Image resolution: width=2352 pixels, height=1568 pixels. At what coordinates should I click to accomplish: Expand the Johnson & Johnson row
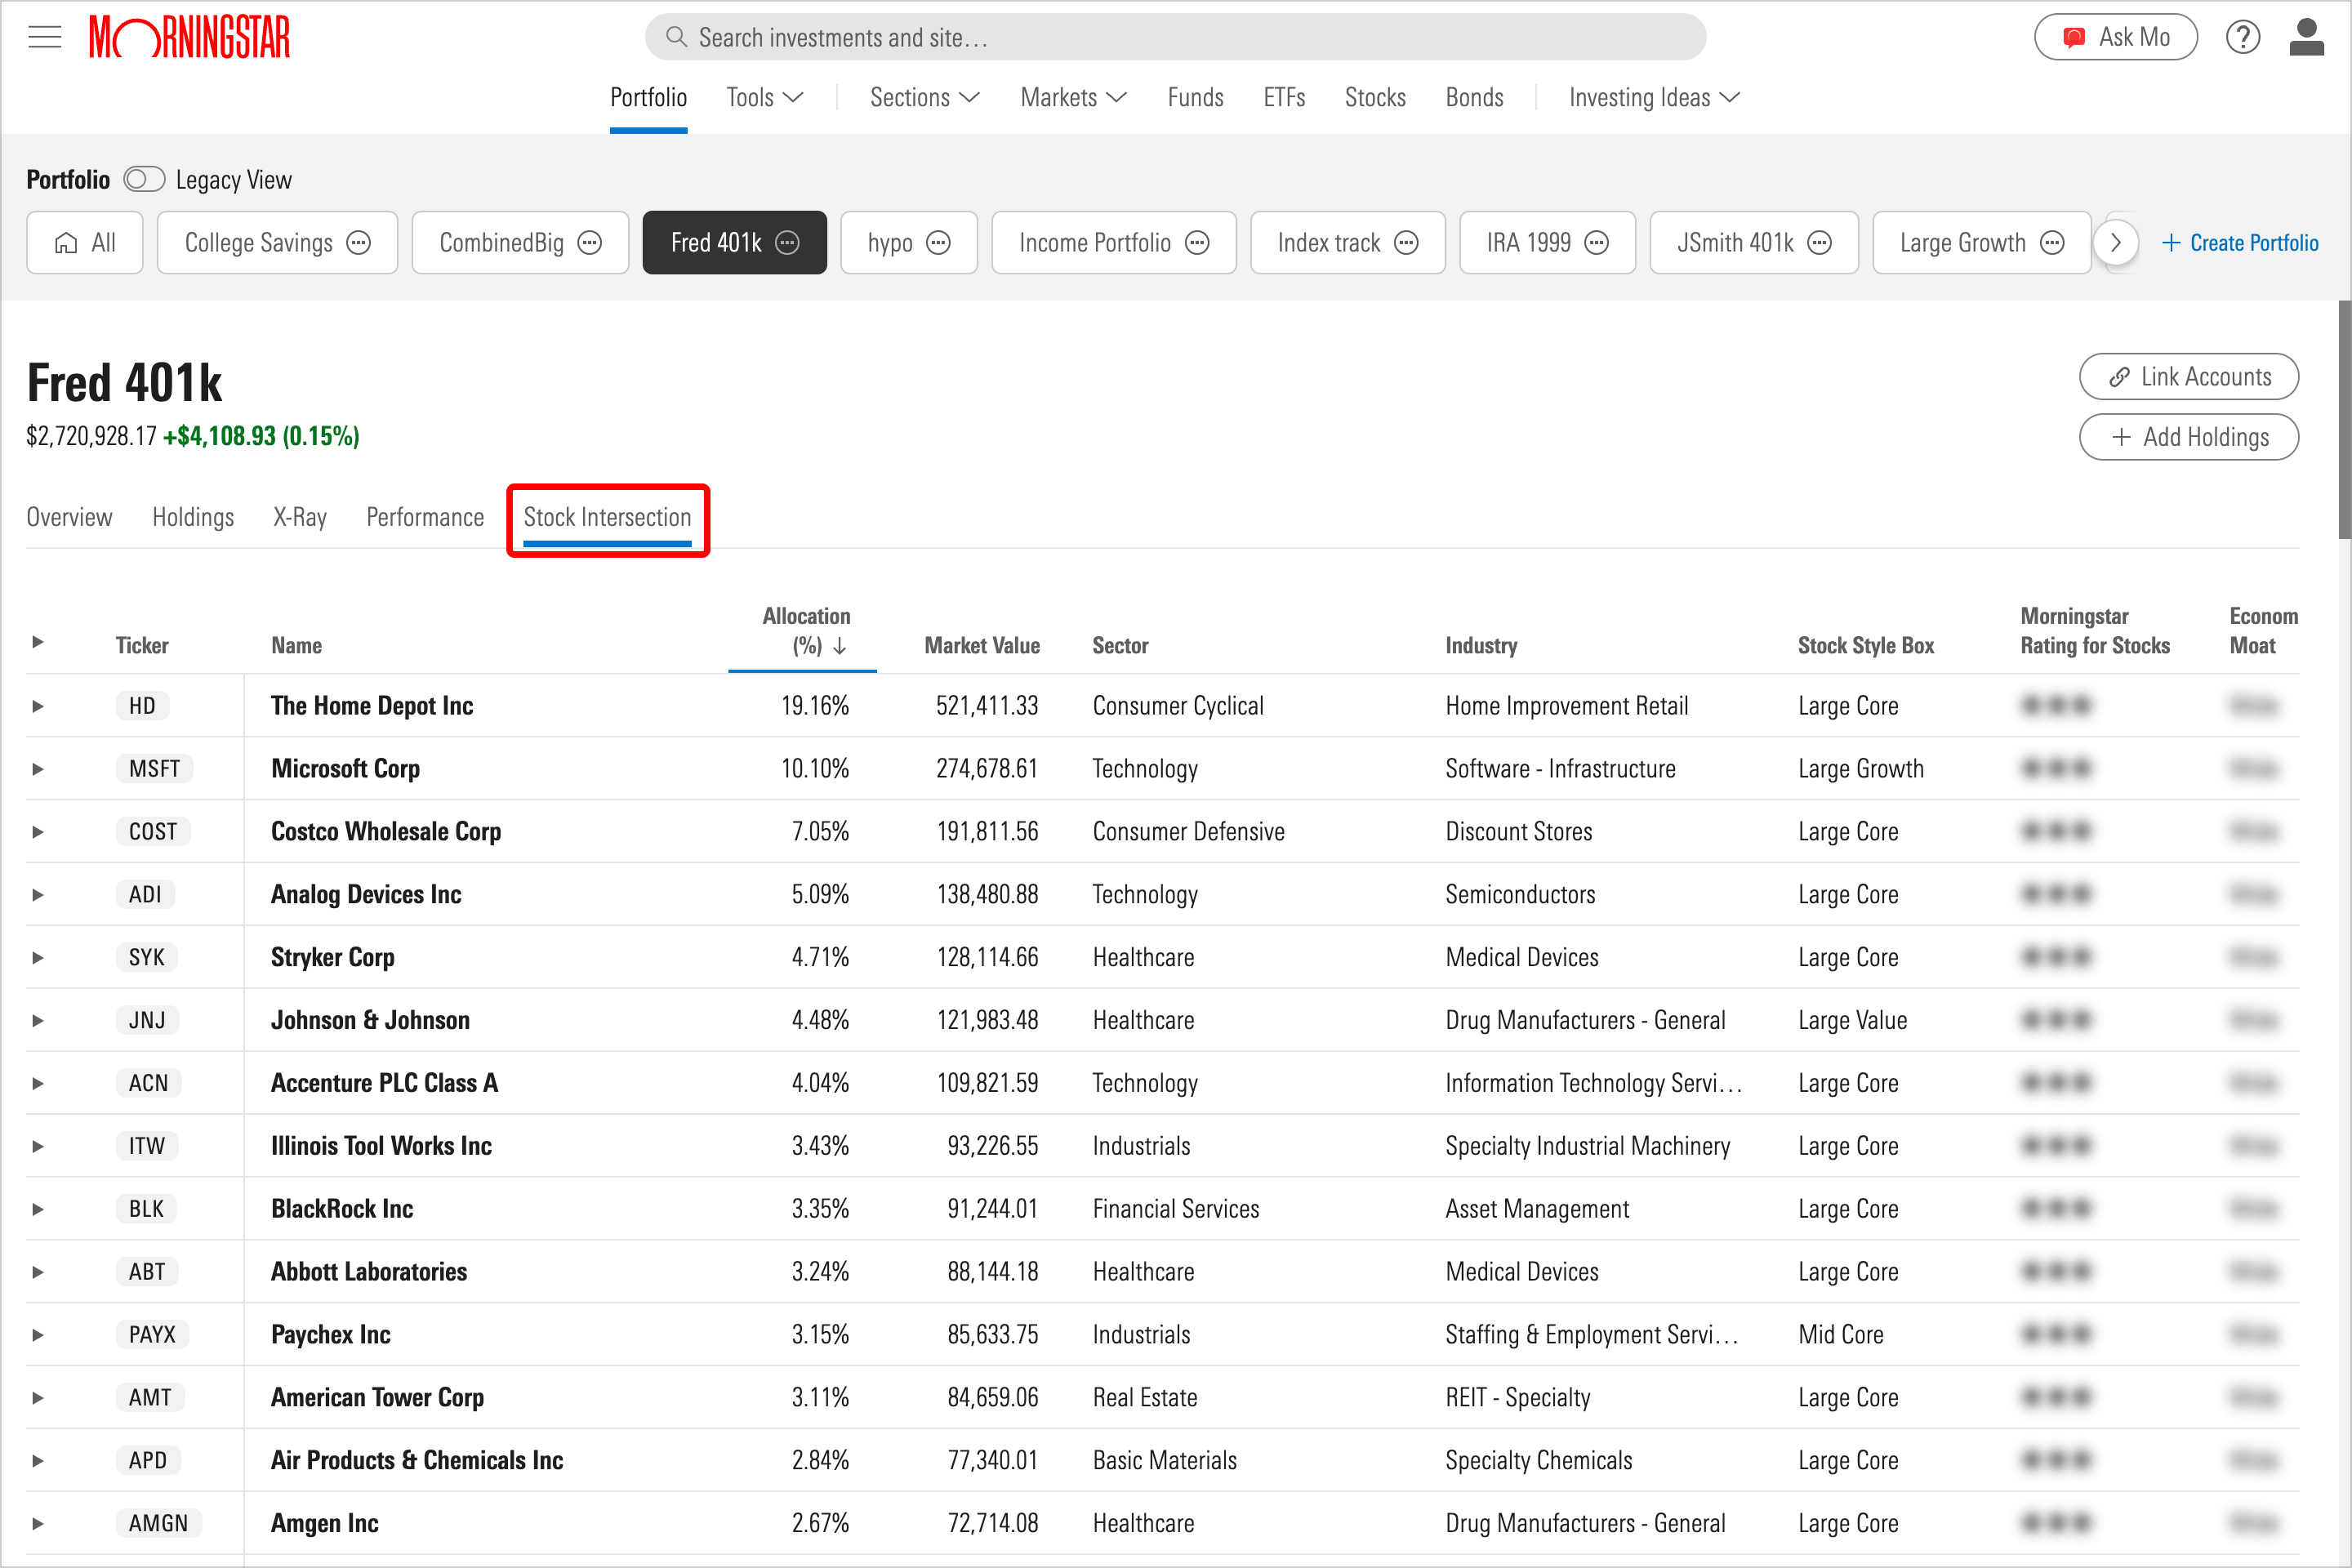point(38,1021)
